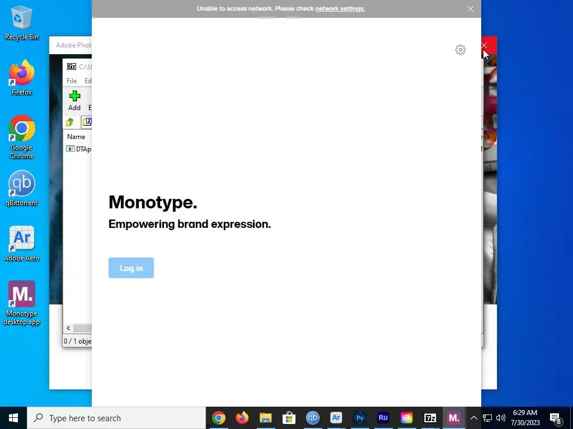Open the notification center
Viewport: 573px width, 429px height.
coord(556,418)
